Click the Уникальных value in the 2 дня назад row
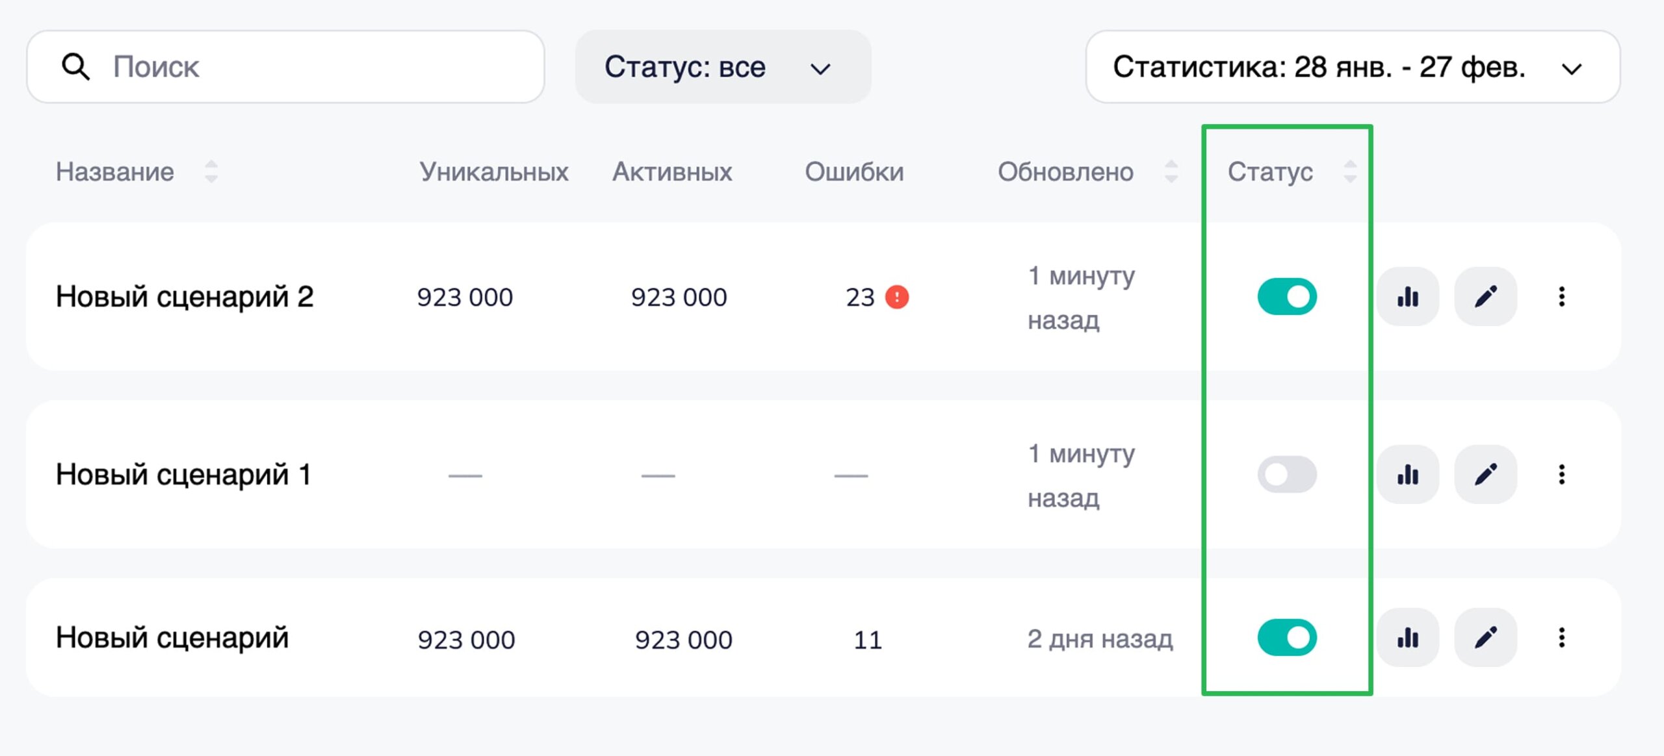 pos(466,640)
